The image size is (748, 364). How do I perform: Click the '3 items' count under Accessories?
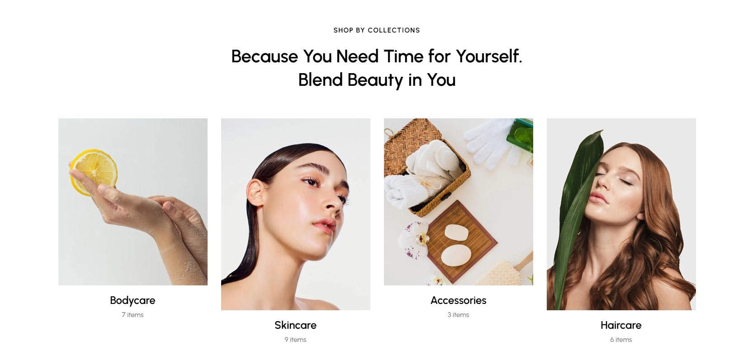458,315
